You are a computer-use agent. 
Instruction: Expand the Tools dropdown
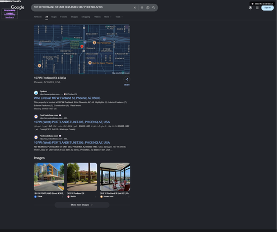point(119,17)
